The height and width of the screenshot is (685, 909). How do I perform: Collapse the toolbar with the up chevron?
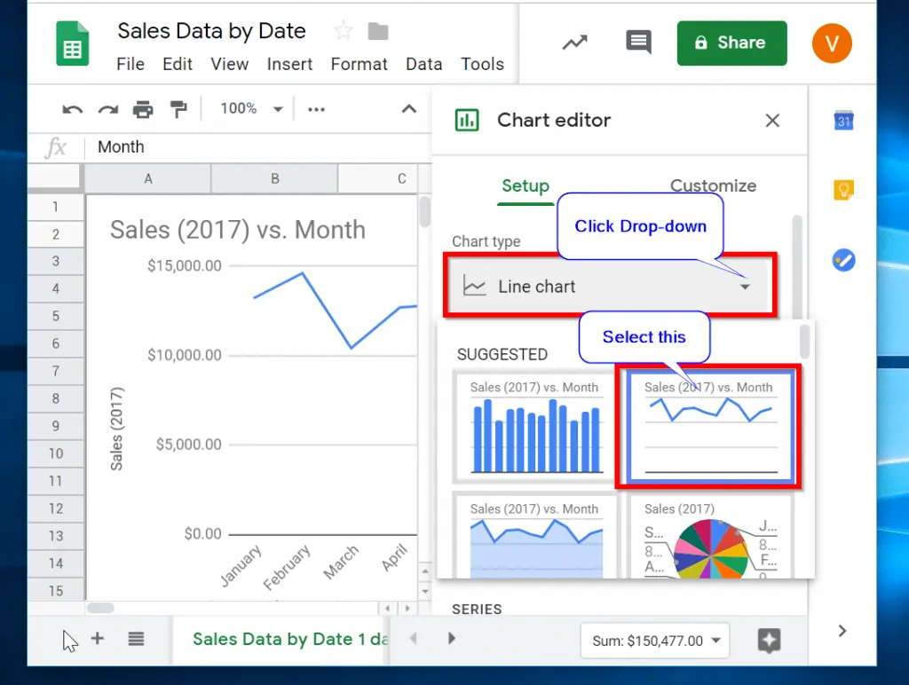tap(408, 109)
